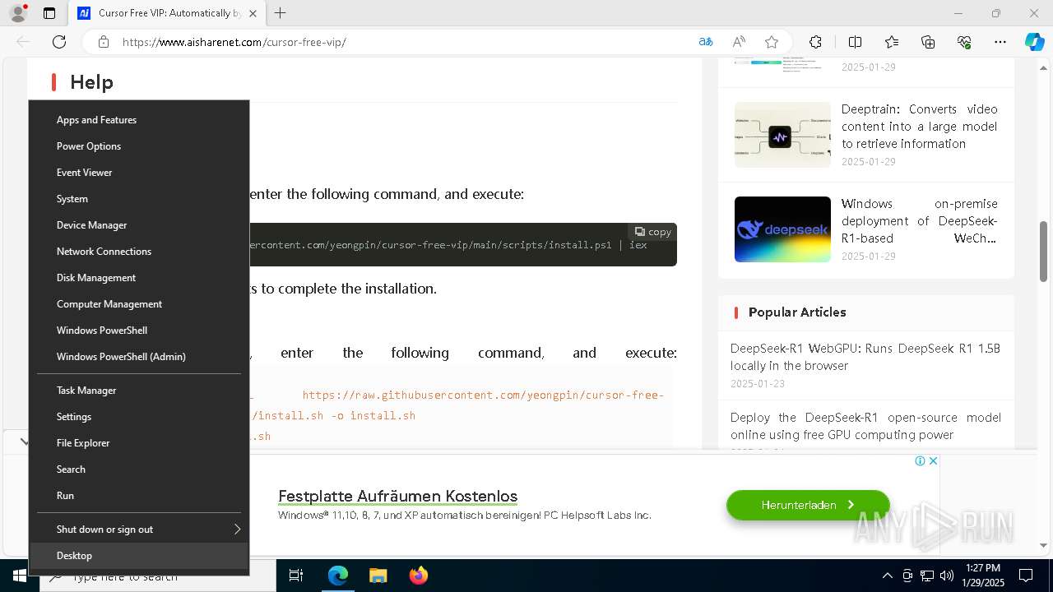Open the Windows Start button
Screen dimensions: 1053x592
tap(19, 576)
